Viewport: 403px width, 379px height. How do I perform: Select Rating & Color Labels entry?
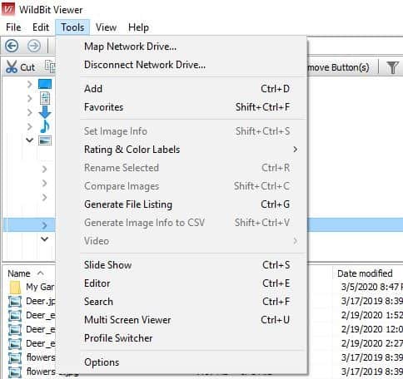(x=182, y=150)
